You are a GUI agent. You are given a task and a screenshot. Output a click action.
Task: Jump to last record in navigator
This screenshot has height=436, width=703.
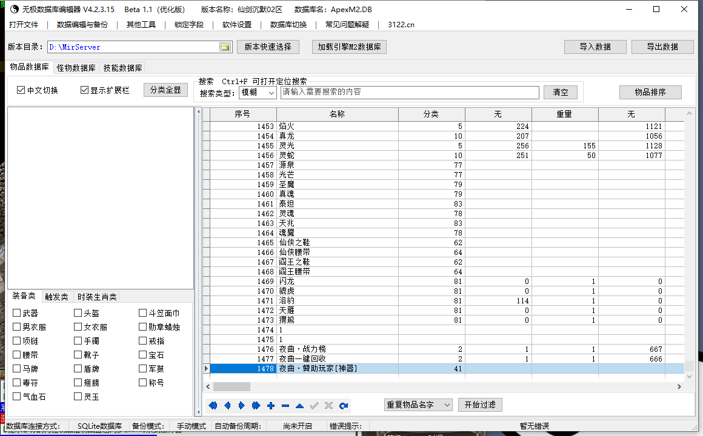[x=256, y=406]
